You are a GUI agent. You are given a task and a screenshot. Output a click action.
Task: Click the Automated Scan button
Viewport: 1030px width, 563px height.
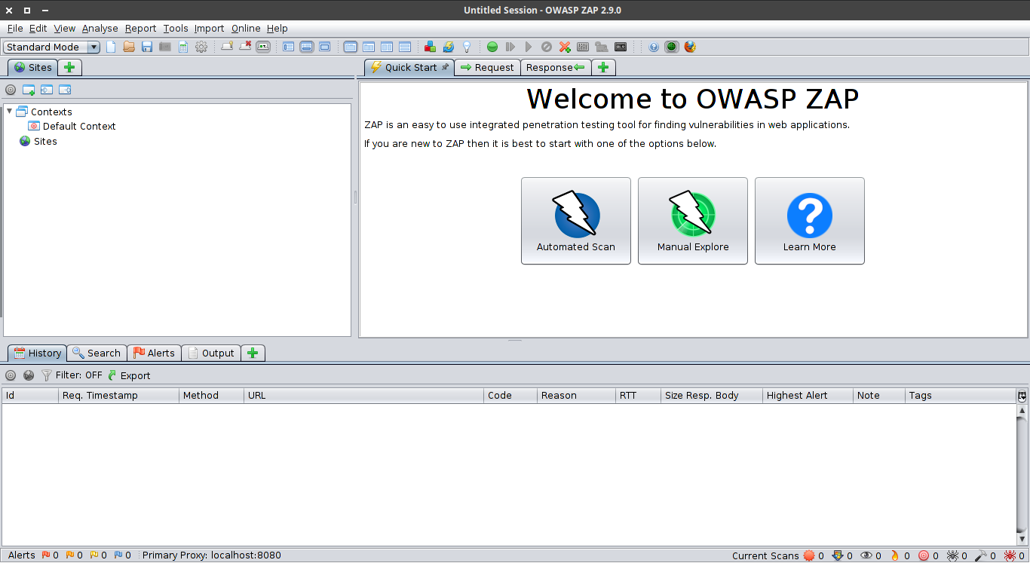click(x=575, y=221)
